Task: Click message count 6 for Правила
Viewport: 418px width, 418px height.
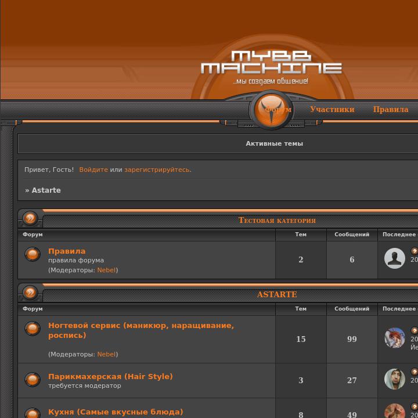Action: (x=352, y=260)
